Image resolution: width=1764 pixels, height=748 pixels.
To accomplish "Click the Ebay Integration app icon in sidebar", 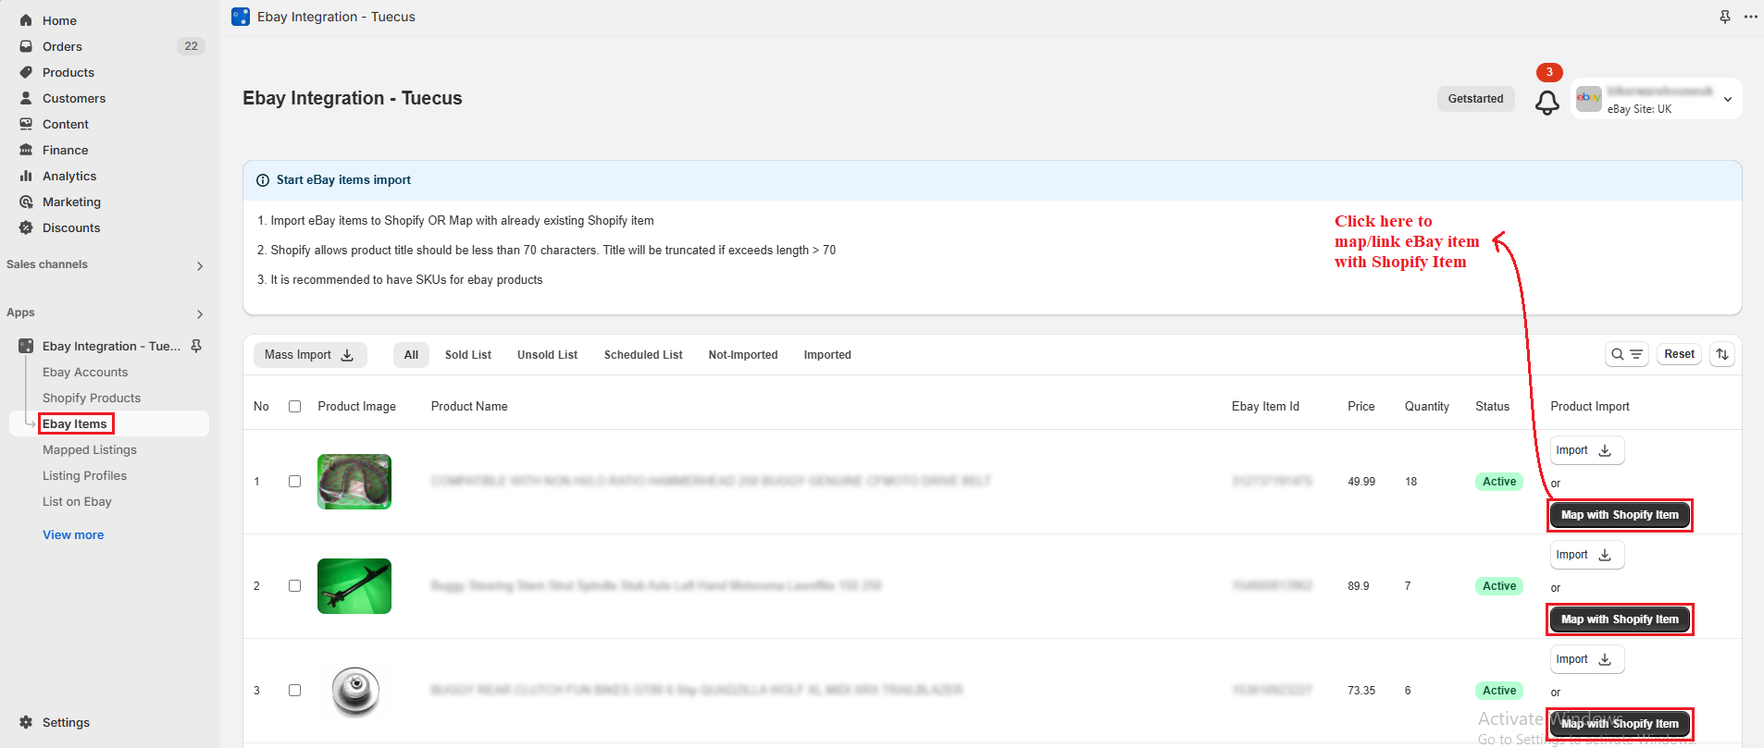I will [26, 346].
